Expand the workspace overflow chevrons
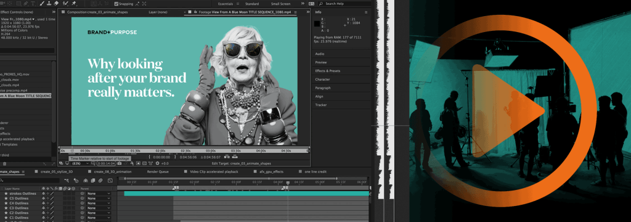 [303, 4]
